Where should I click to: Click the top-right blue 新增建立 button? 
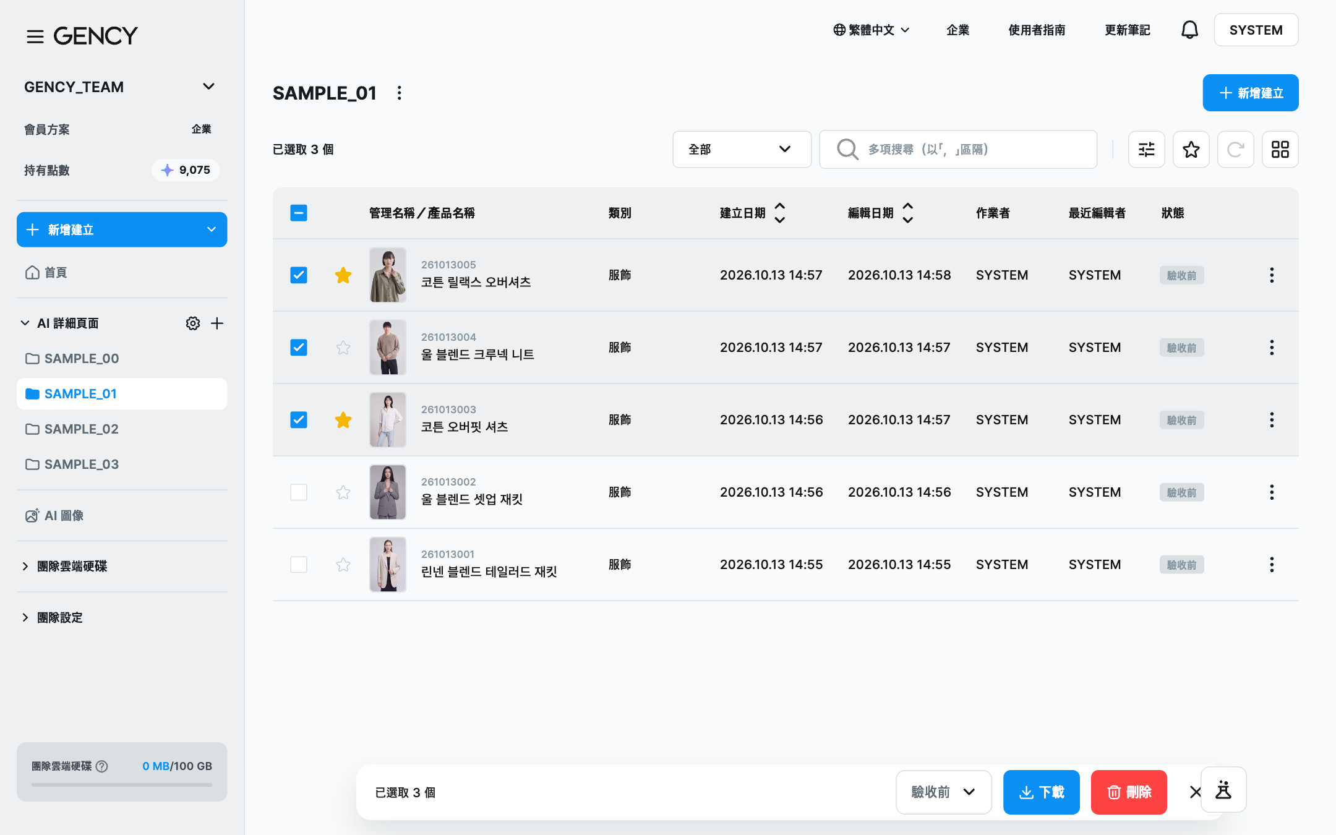point(1250,93)
